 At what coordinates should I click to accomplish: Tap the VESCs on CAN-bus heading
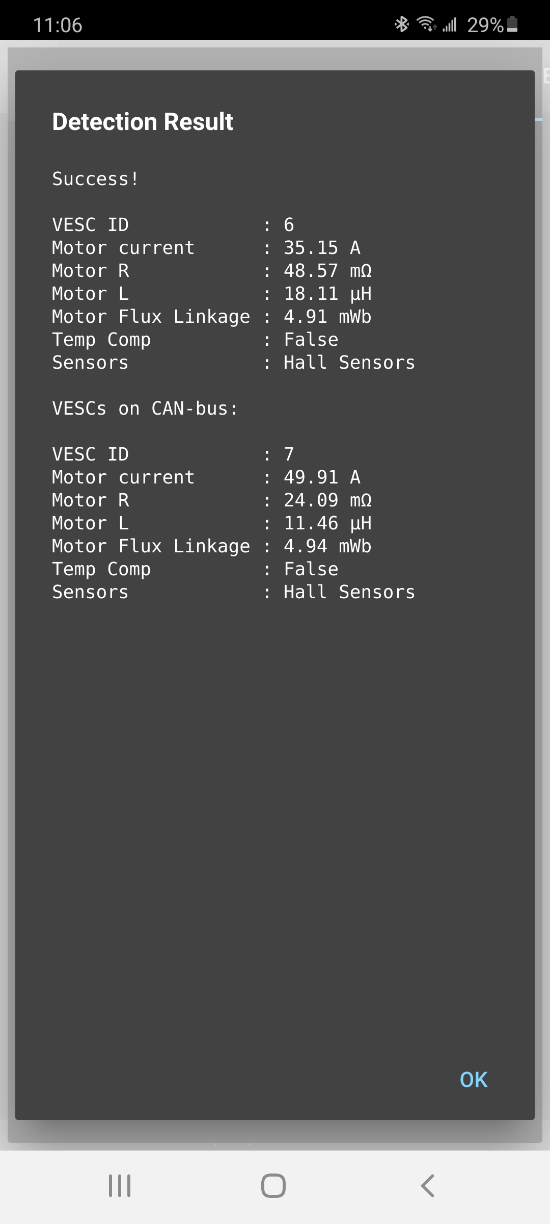tap(145, 409)
